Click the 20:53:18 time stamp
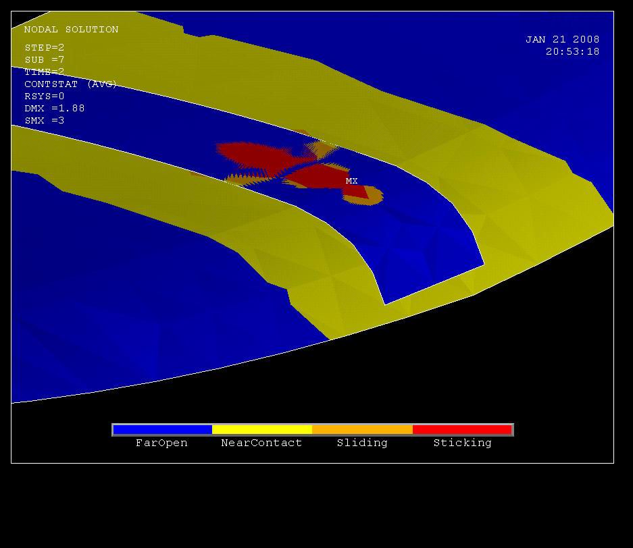The height and width of the screenshot is (548, 633). tap(572, 51)
